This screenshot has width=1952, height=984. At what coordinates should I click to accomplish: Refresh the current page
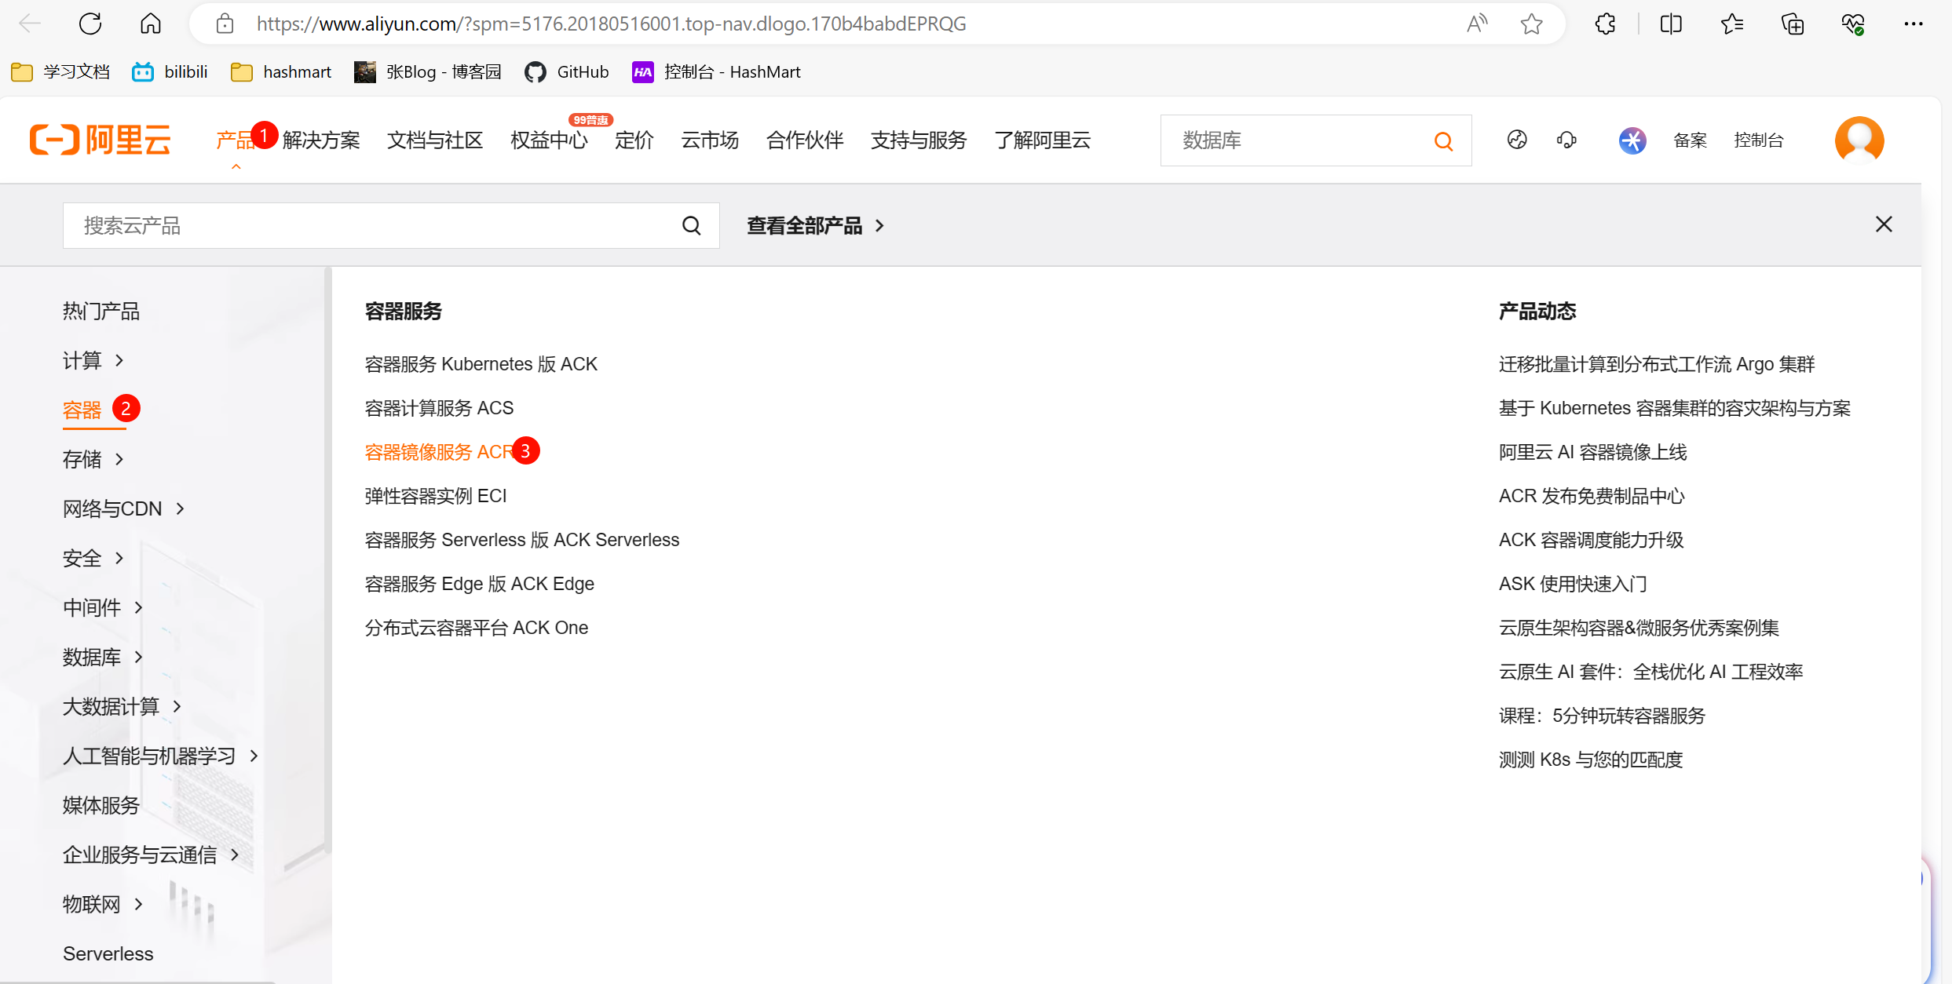click(x=90, y=23)
